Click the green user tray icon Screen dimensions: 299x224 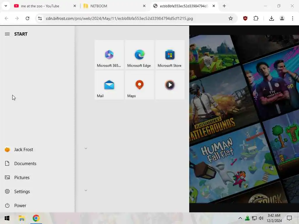coord(247,218)
